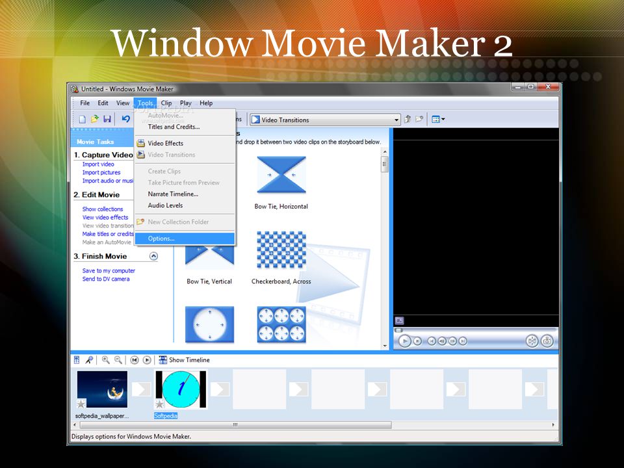
Task: Click the New Project toolbar icon
Action: coord(82,119)
